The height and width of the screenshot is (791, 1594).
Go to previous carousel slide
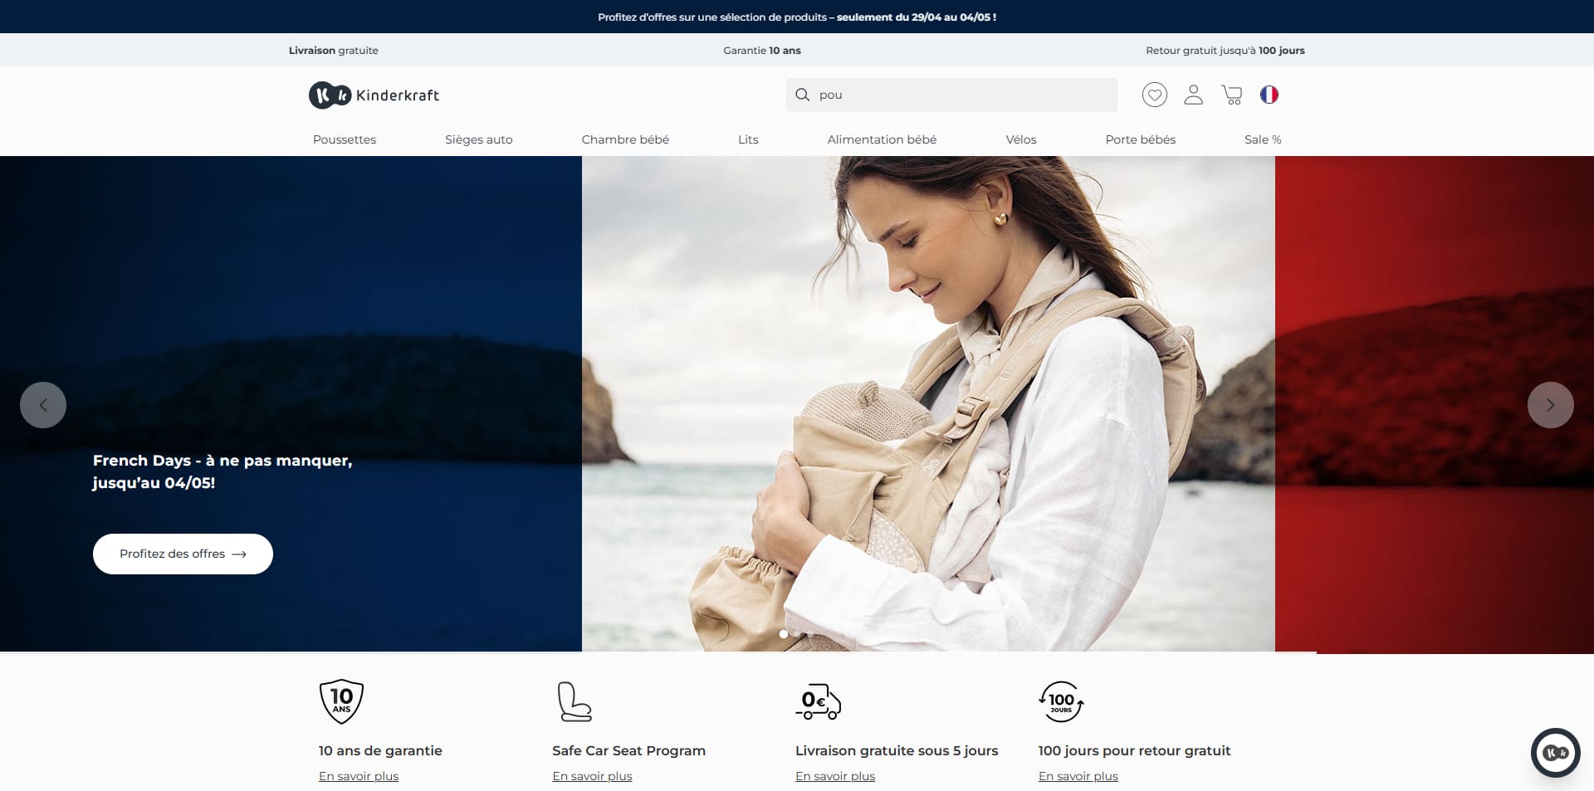(x=43, y=405)
